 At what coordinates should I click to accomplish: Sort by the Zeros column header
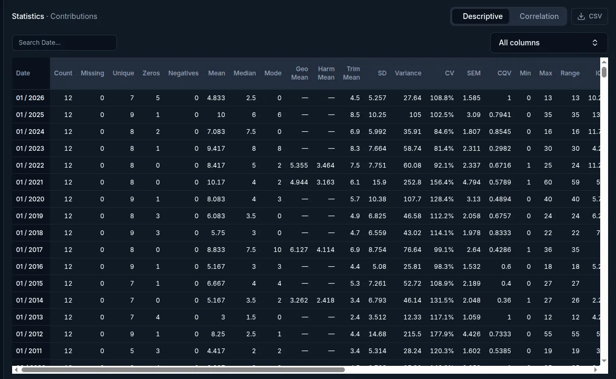tap(151, 73)
